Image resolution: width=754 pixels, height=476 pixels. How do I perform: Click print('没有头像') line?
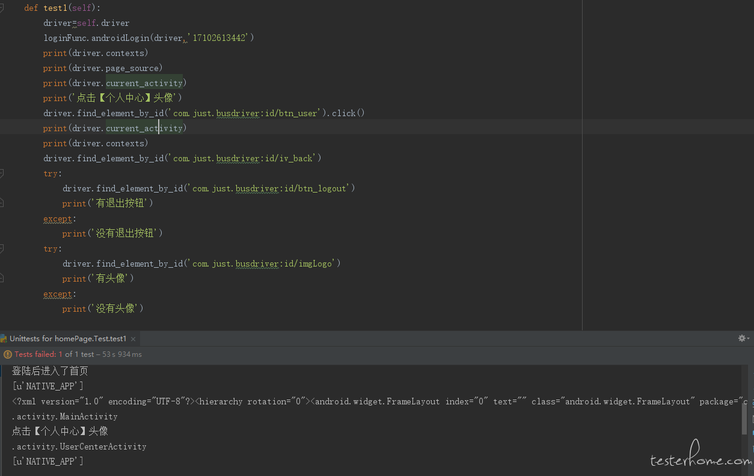coord(103,309)
